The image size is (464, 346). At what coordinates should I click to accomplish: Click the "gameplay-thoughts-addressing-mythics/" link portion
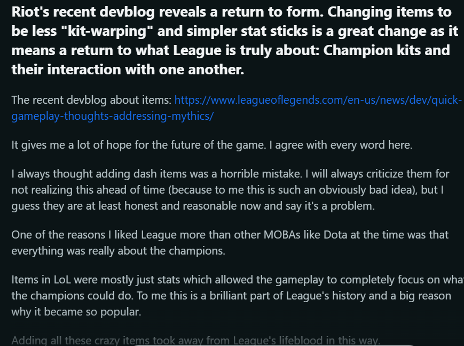tap(112, 116)
